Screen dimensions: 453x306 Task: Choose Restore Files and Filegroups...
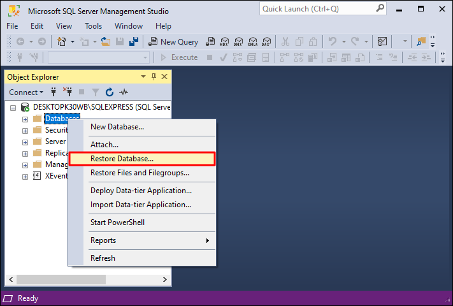pos(142,173)
